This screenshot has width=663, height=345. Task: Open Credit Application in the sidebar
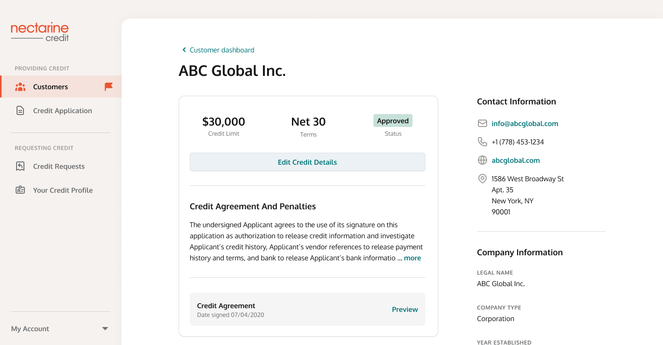(x=62, y=111)
